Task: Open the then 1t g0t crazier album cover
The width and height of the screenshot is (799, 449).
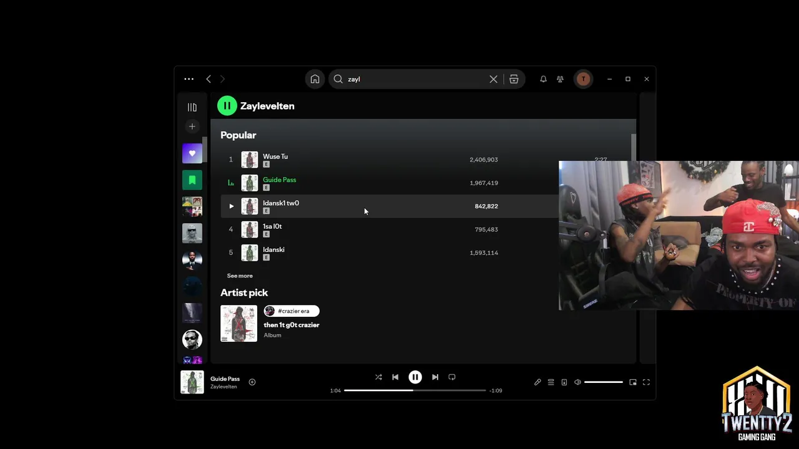Action: (238, 323)
